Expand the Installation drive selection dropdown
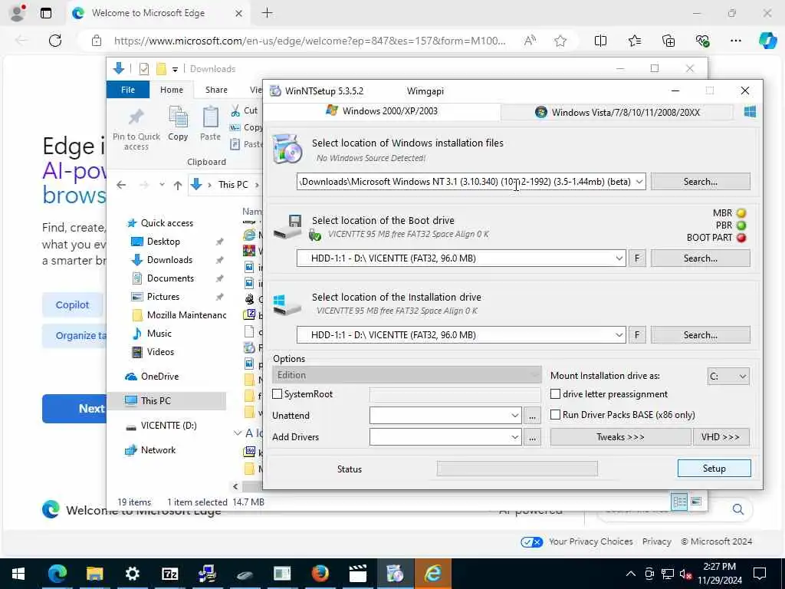Screen dimensions: 785x589 (619, 335)
